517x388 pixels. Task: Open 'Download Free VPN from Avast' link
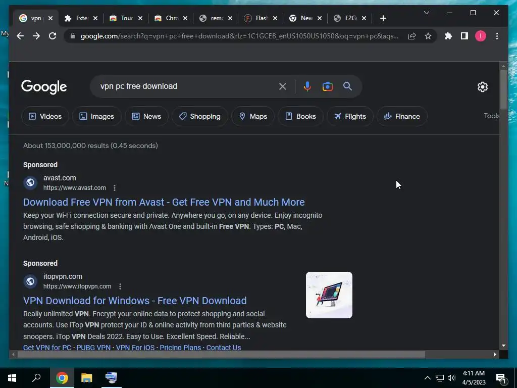[164, 202]
